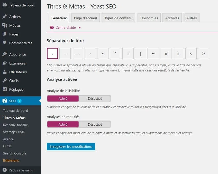218x174 pixels.
Task: Click the Médias icon in sidebar
Action: tap(5, 25)
